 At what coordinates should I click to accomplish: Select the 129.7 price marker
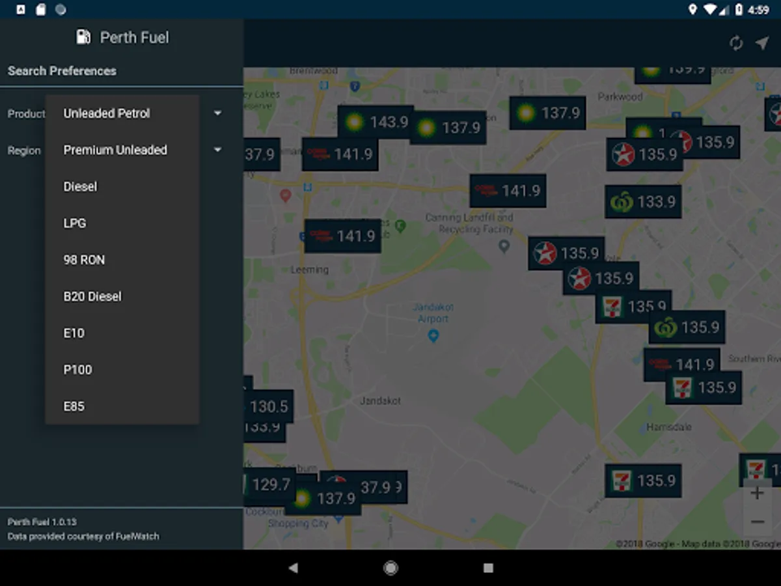pos(269,484)
